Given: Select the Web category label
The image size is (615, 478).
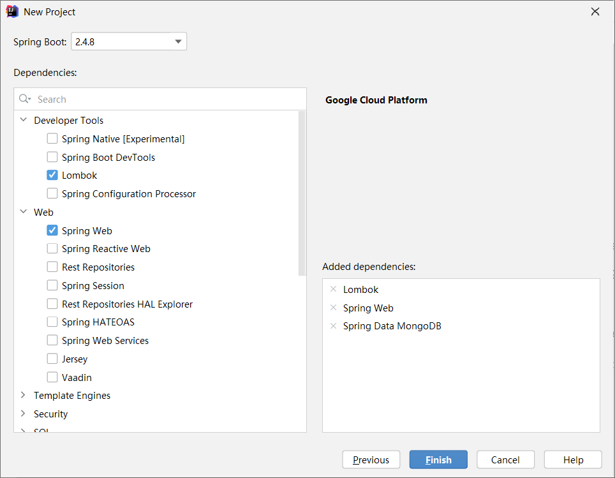Looking at the screenshot, I should [43, 213].
